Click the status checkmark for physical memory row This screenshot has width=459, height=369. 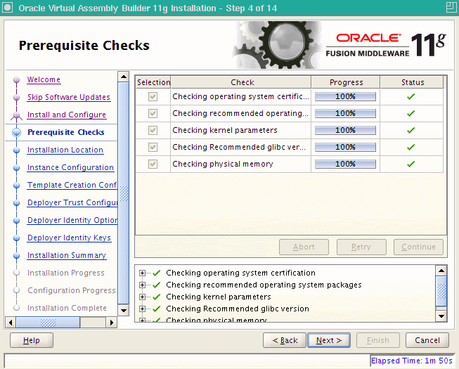pos(411,164)
